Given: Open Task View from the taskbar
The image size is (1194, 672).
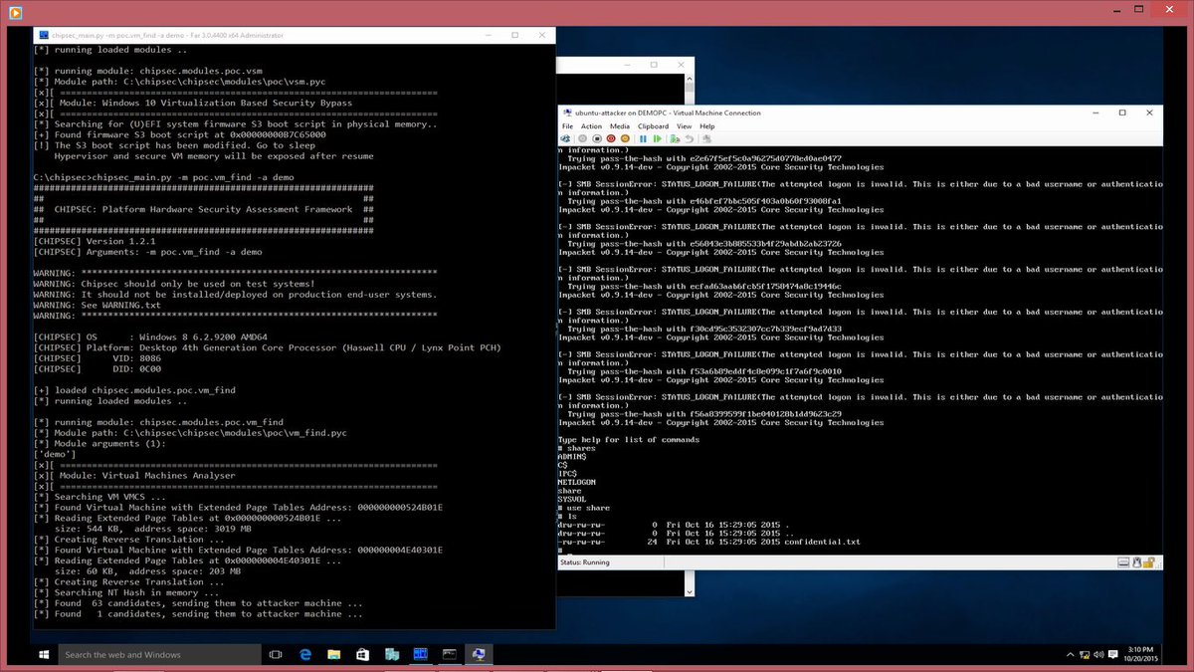Looking at the screenshot, I should pyautogui.click(x=276, y=654).
